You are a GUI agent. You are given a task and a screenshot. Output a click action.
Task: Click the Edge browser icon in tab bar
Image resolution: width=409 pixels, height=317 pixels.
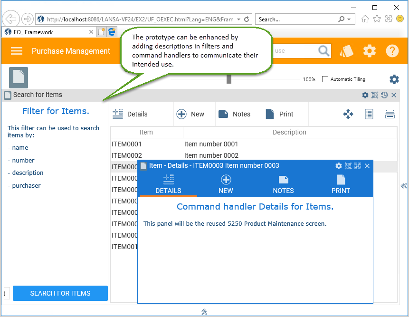[112, 32]
